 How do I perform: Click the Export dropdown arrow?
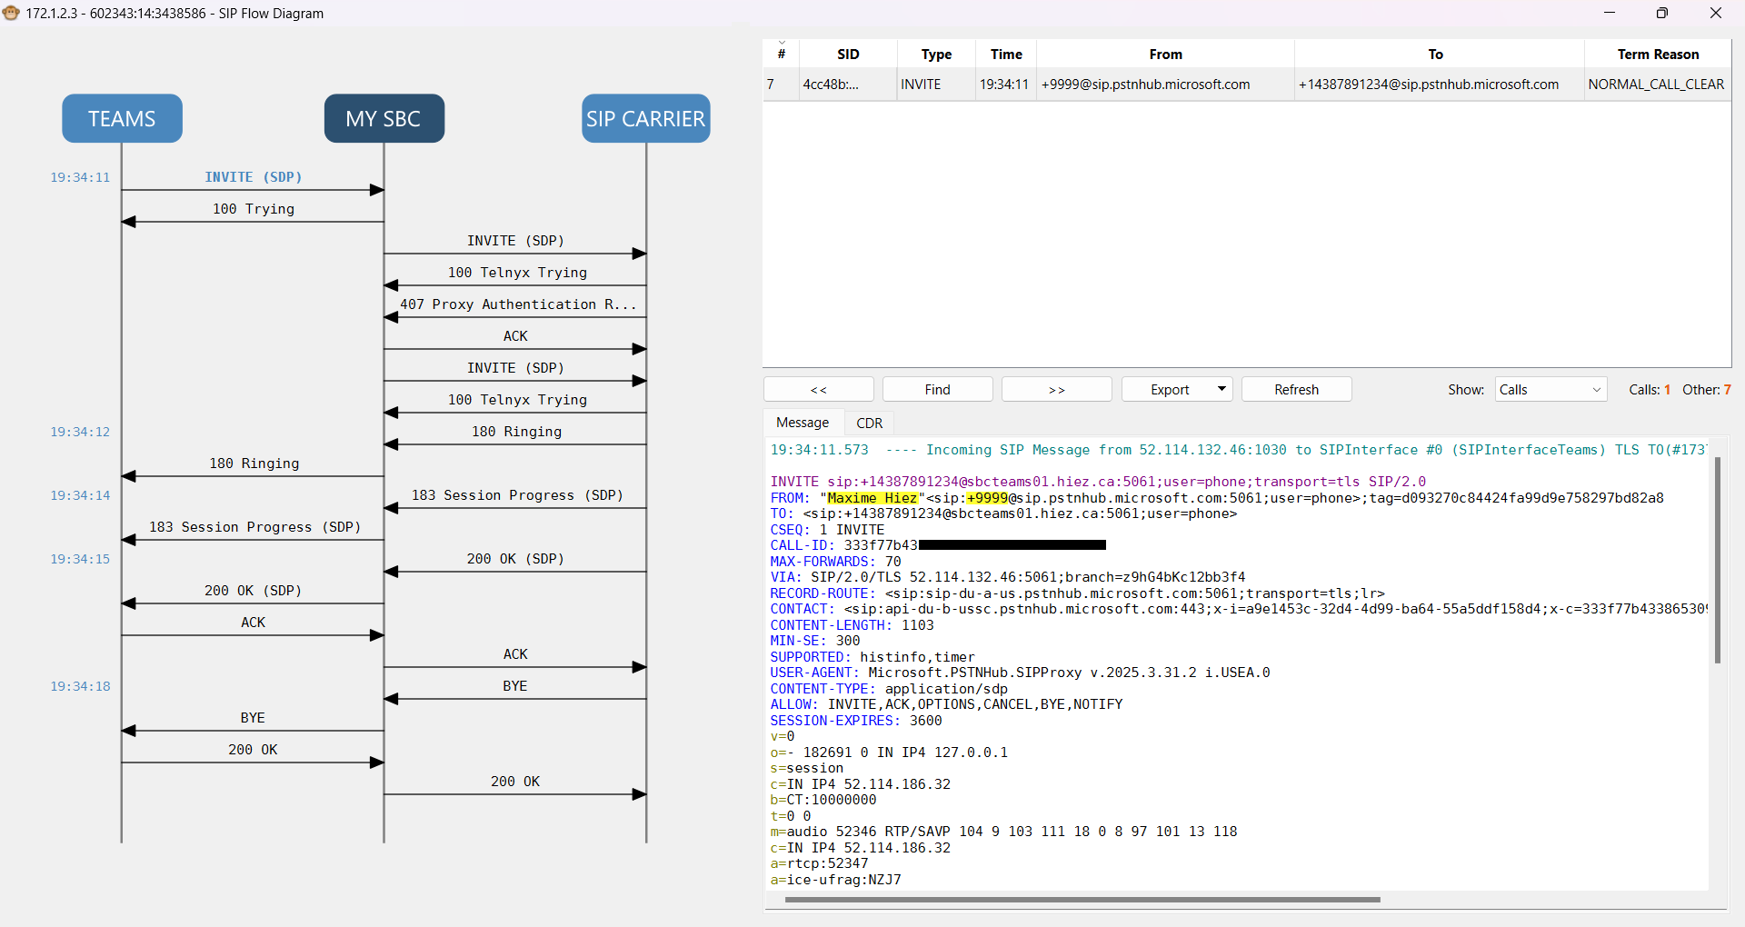click(1221, 389)
